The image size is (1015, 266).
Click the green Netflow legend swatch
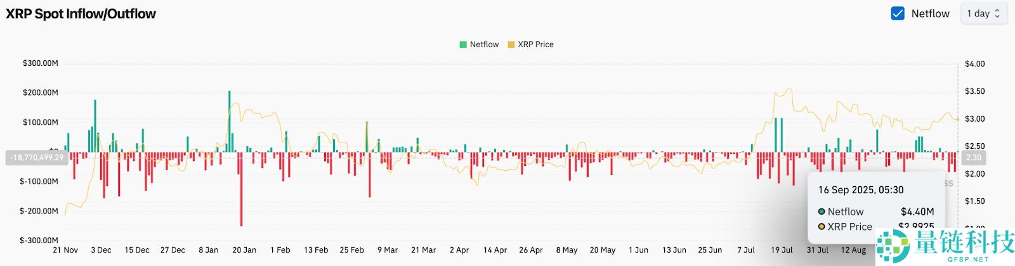463,44
